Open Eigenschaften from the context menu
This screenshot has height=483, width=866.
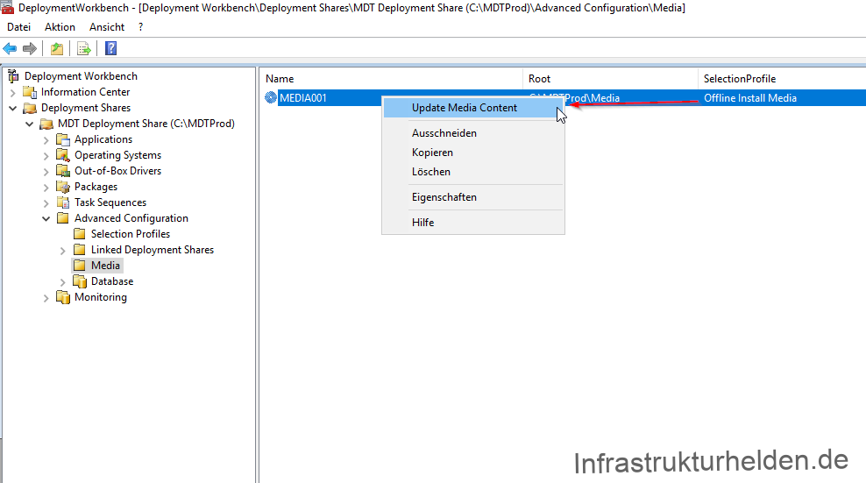click(x=472, y=197)
